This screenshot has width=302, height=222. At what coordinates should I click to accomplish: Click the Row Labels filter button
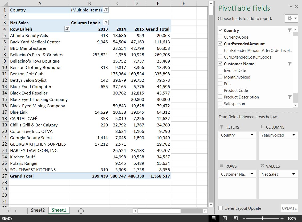tap(67, 29)
